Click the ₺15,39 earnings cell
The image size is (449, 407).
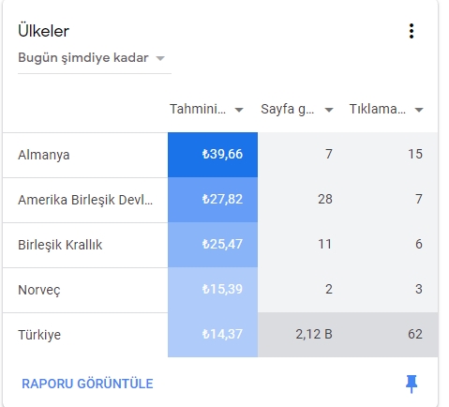pyautogui.click(x=213, y=290)
